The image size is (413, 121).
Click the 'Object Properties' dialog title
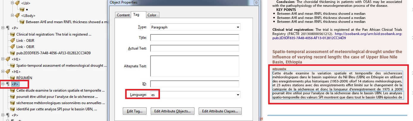124,2
